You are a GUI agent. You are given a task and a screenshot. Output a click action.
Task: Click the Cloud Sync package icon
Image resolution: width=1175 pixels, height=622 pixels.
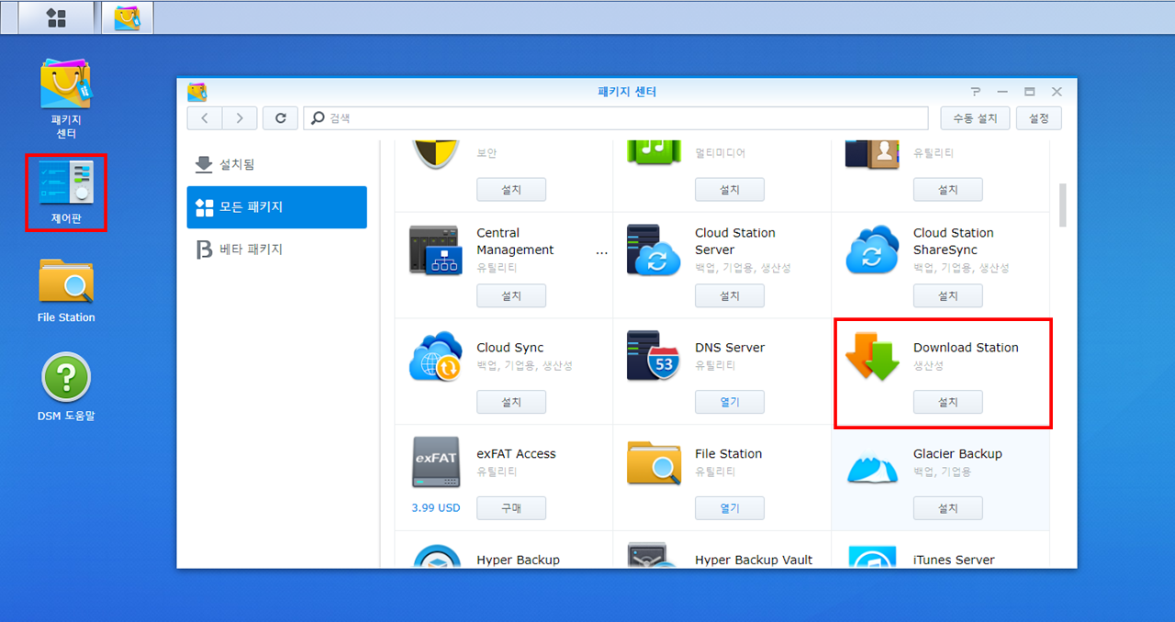coord(435,356)
